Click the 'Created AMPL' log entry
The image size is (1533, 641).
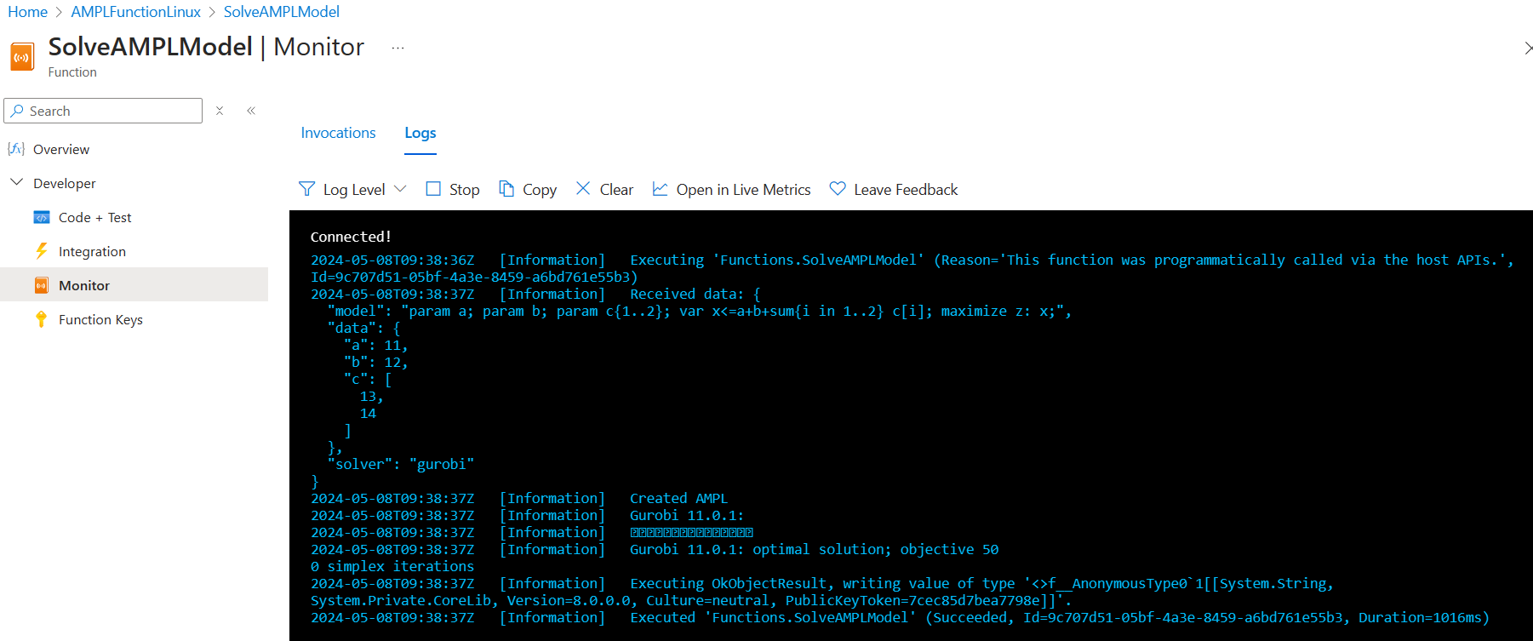pyautogui.click(x=678, y=499)
